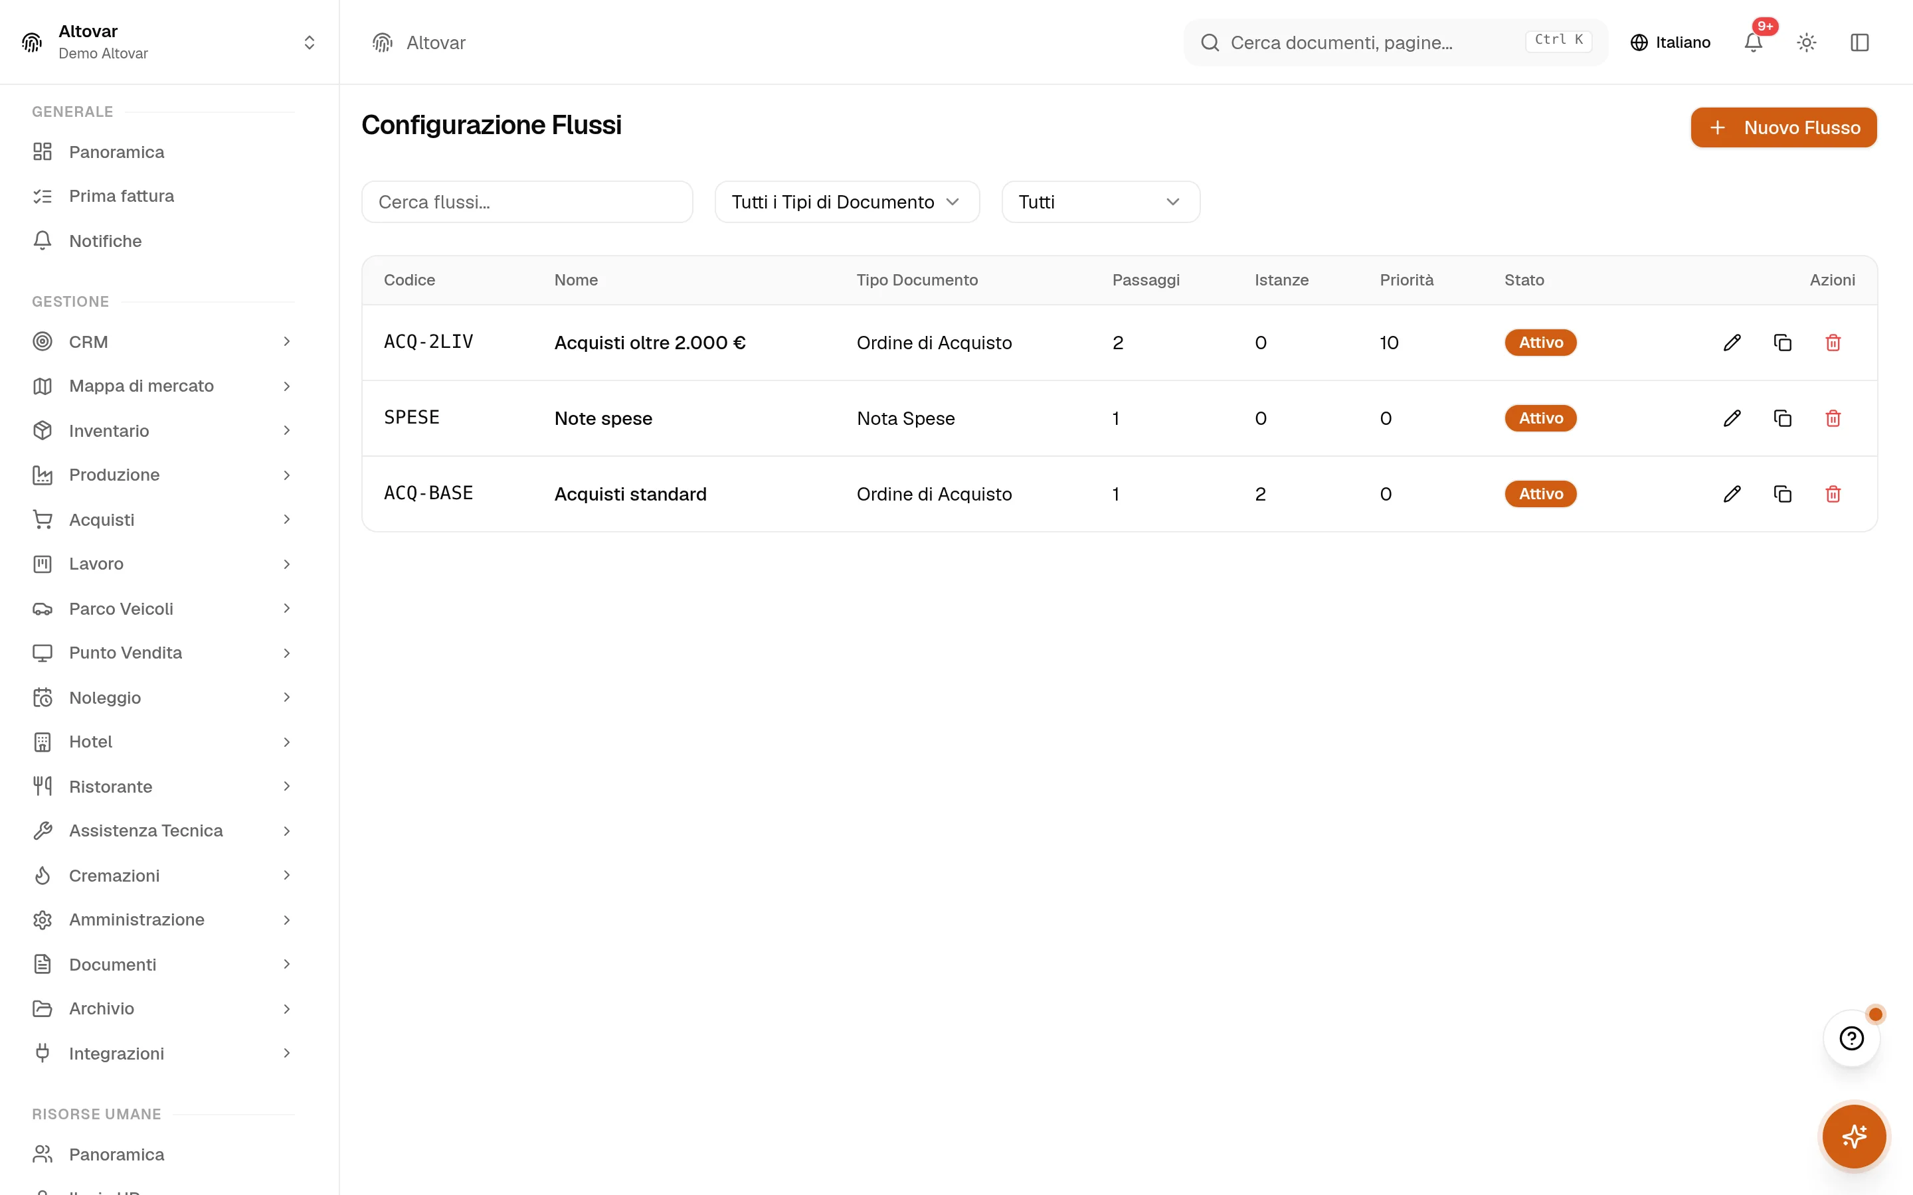
Task: Select the Acquisti oltre 2.000 € name
Action: (x=650, y=342)
